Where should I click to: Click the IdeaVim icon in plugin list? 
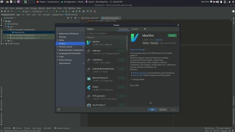89,43
